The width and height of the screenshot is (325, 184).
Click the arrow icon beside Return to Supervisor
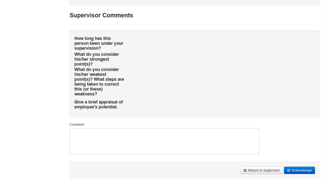(245, 170)
